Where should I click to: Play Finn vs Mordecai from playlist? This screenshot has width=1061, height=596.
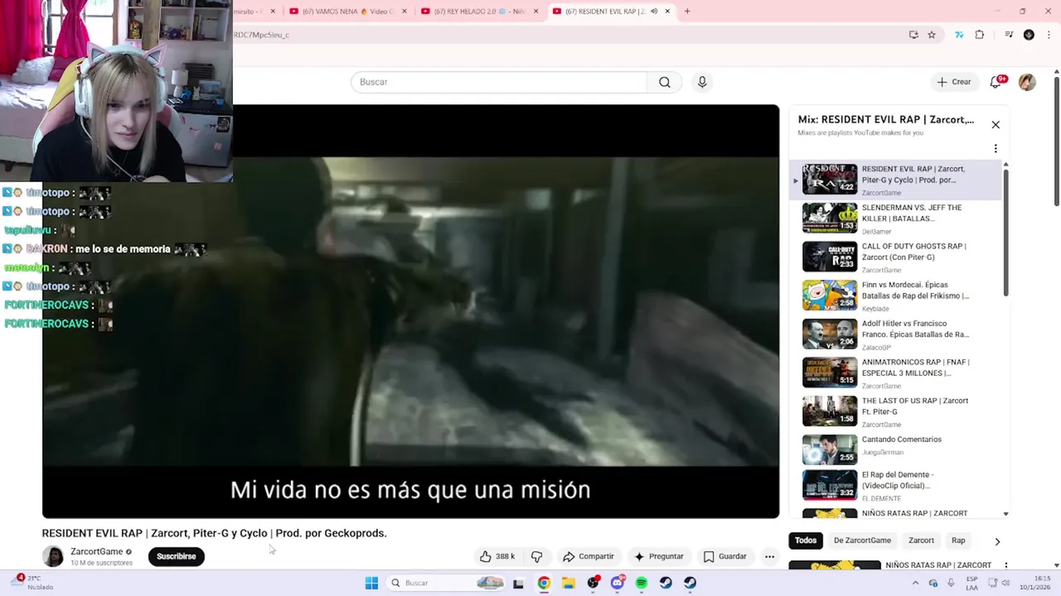[895, 296]
